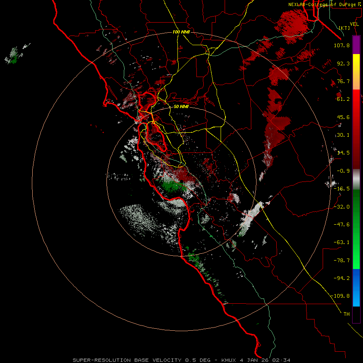
Task: Select the -32.0 scale value
Action: point(342,207)
